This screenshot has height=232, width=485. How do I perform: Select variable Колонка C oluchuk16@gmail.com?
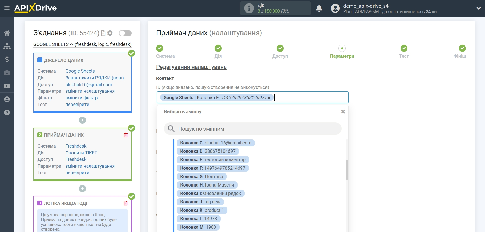pyautogui.click(x=216, y=143)
